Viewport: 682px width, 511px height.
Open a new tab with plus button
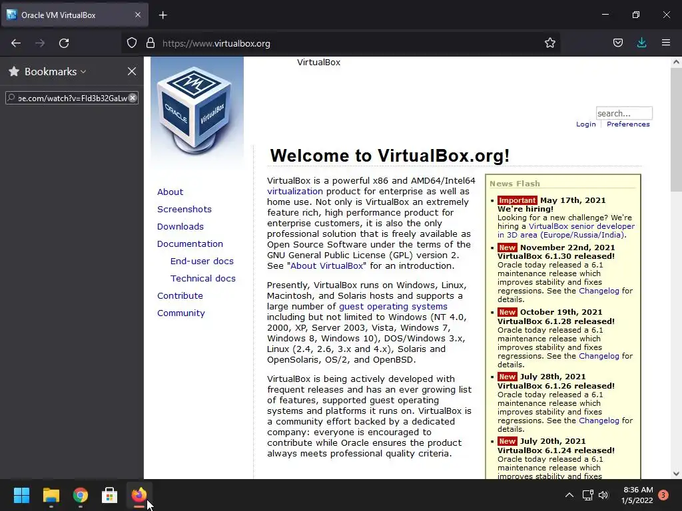pos(163,15)
